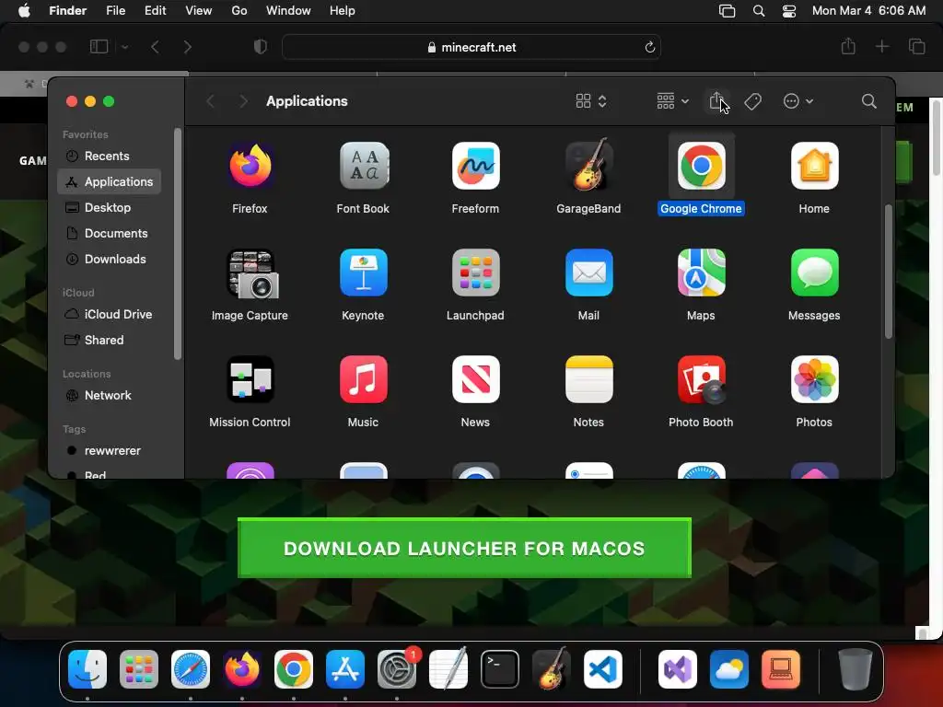Select the Google Chrome app in Finder window
Viewport: 943px width, 707px height.
701,166
